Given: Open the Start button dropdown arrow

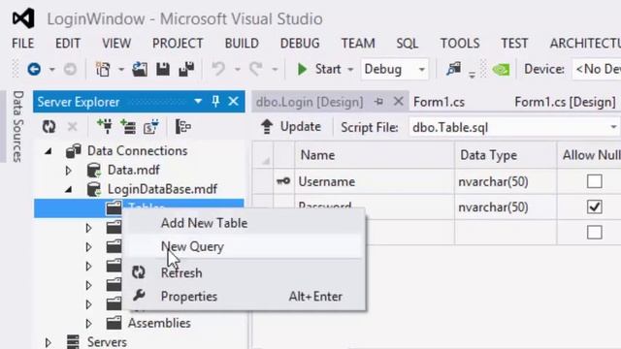Looking at the screenshot, I should [x=350, y=70].
